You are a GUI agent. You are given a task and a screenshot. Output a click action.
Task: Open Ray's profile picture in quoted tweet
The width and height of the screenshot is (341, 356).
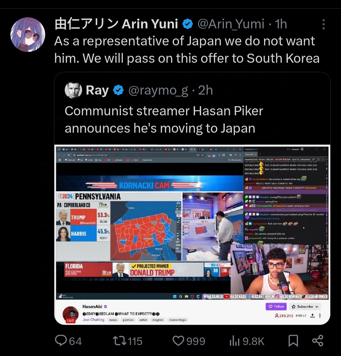pyautogui.click(x=73, y=90)
